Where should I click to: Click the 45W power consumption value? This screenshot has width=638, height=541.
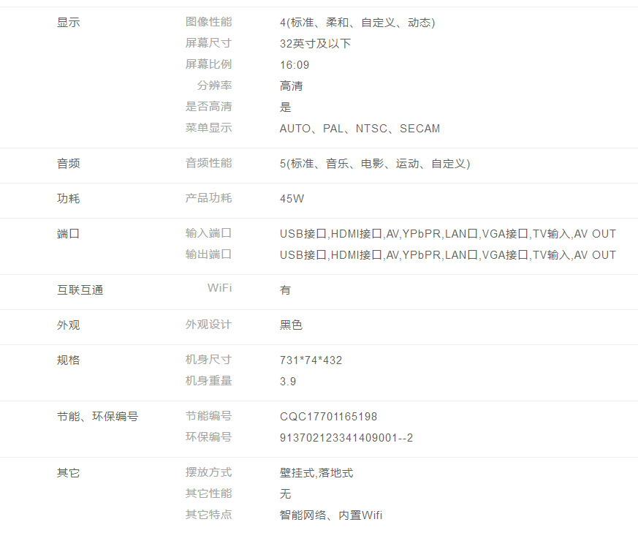click(x=292, y=199)
